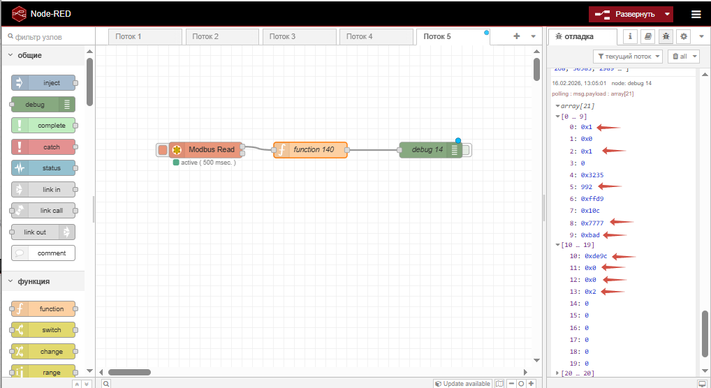Open the info sidebar tab icon
Screen dimensions: 711x388
(x=630, y=36)
